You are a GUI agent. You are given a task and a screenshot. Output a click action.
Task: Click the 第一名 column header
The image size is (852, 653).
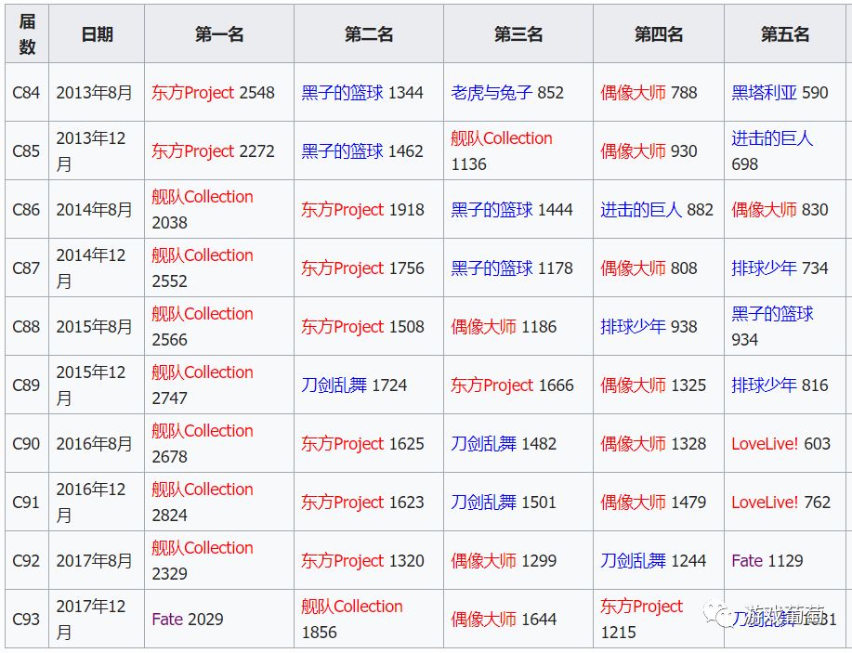click(x=219, y=34)
